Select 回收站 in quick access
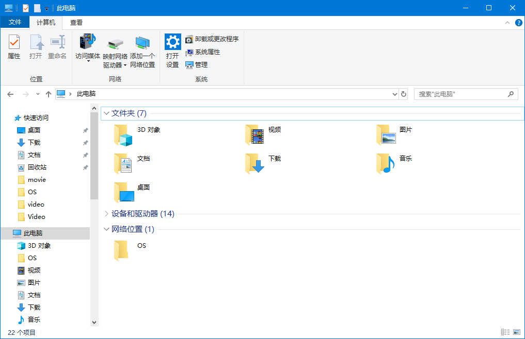 pos(37,167)
